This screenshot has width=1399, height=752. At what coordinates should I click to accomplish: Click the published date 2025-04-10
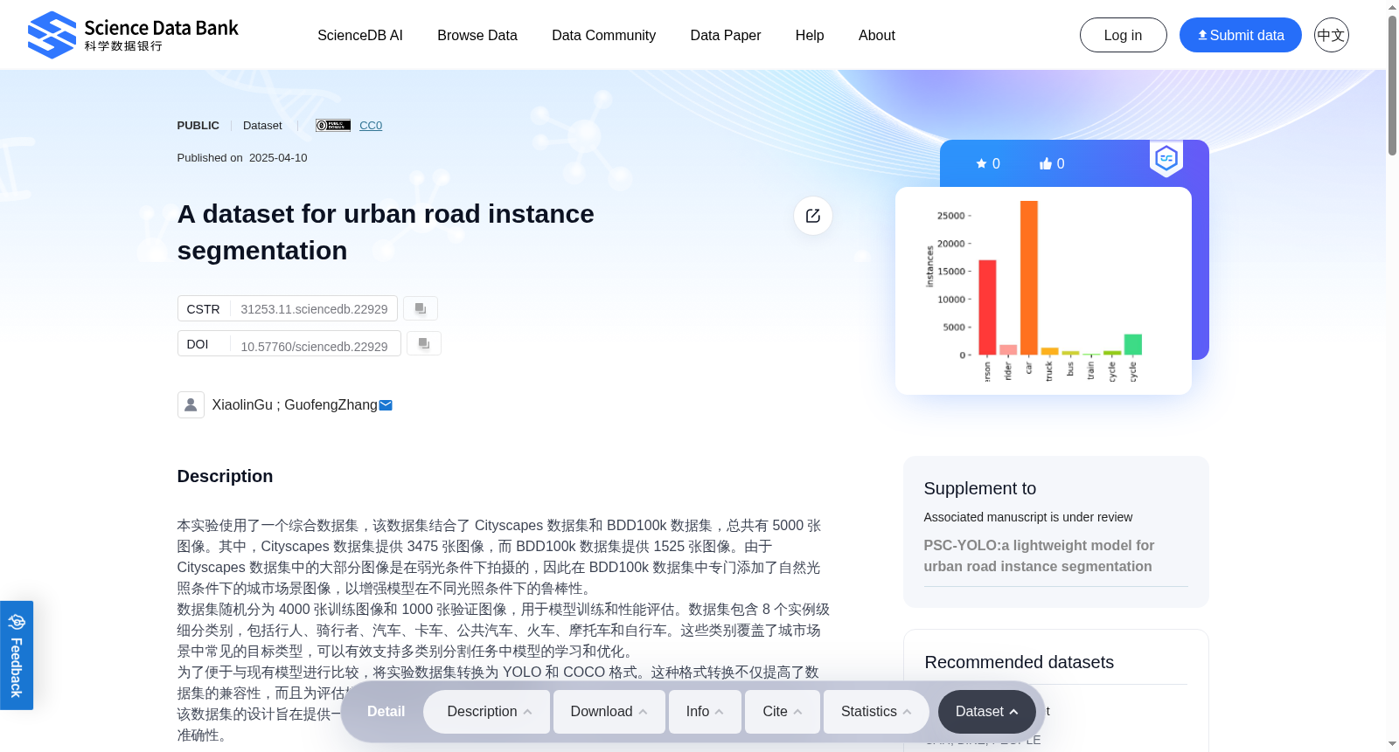click(278, 158)
